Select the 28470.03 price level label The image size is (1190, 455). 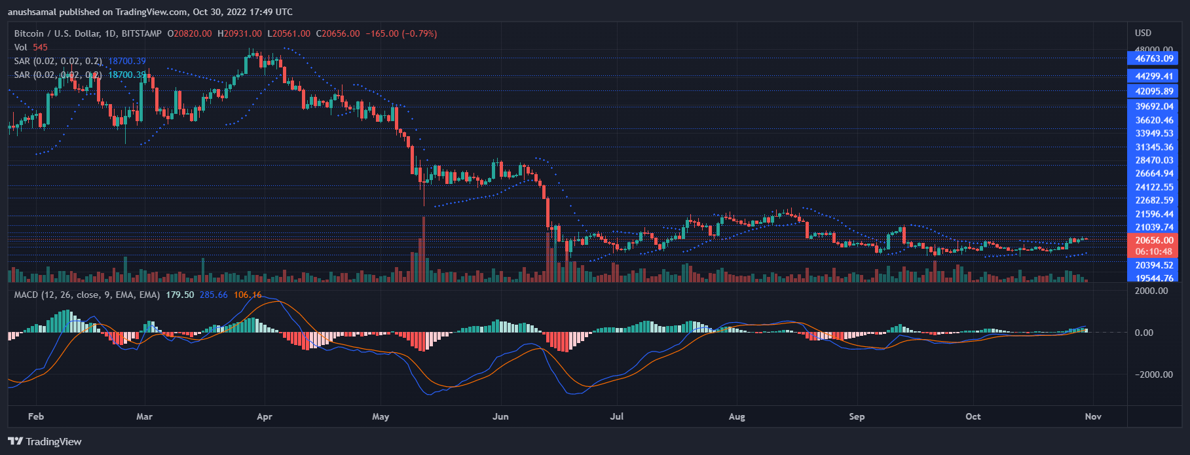(x=1154, y=160)
